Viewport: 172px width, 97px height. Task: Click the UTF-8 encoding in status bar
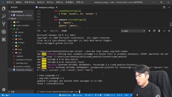coord(120,95)
